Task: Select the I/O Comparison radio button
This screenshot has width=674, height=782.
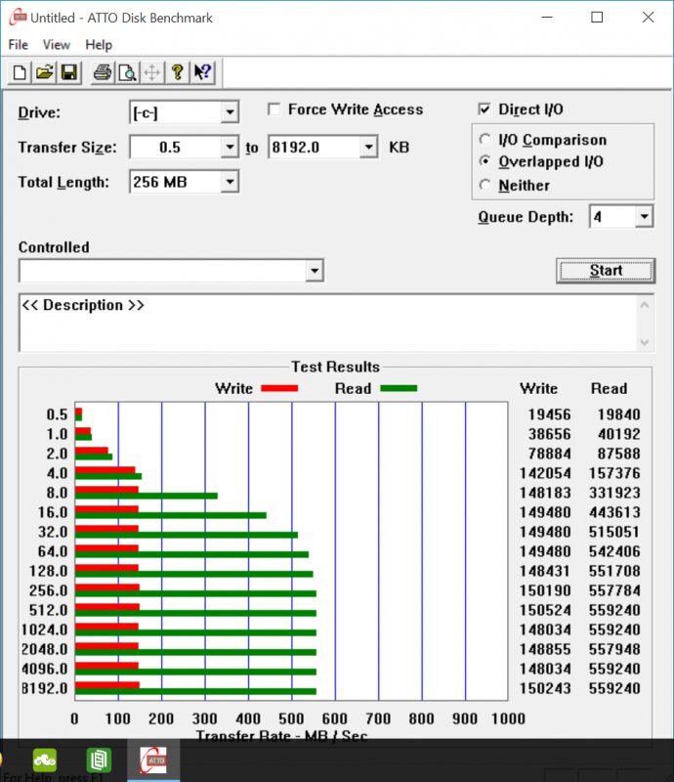Action: 485,140
